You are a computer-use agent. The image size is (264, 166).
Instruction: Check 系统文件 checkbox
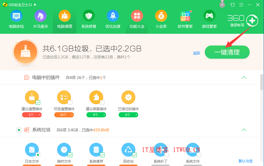click(199, 155)
